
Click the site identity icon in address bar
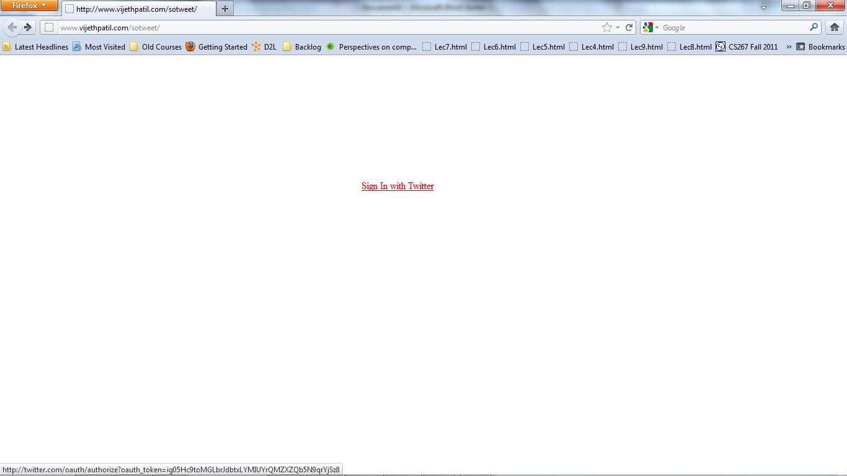click(49, 27)
